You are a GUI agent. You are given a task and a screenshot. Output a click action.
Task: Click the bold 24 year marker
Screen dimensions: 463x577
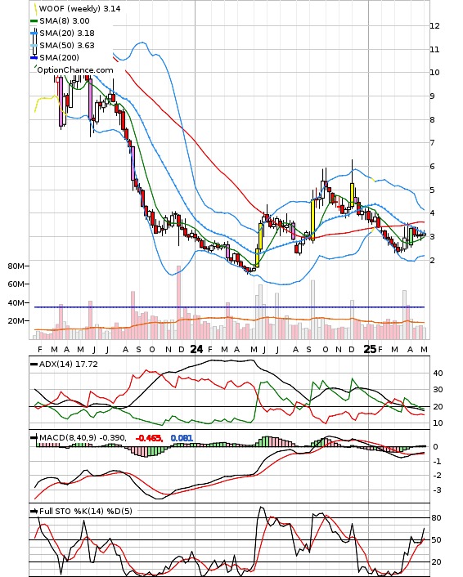(x=196, y=349)
